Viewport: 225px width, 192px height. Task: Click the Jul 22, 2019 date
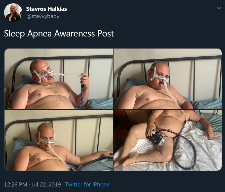tap(46, 184)
